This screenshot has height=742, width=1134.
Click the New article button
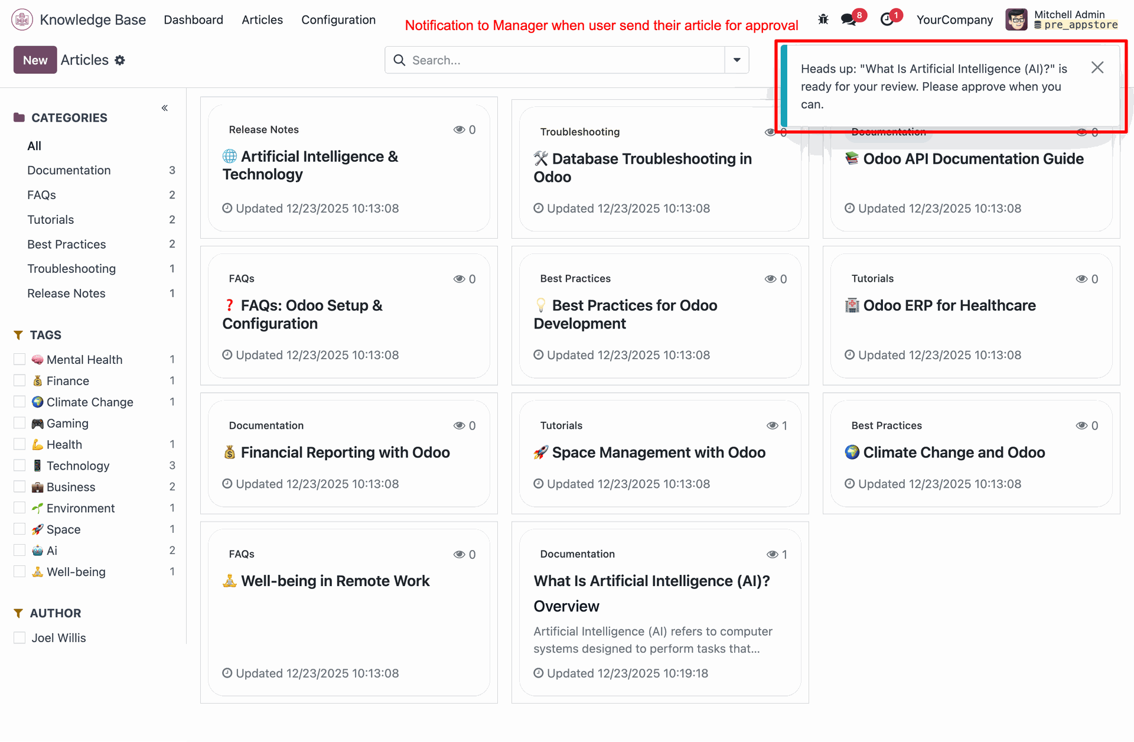click(35, 60)
